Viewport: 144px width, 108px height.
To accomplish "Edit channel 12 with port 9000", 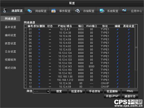I will point(117,67).
